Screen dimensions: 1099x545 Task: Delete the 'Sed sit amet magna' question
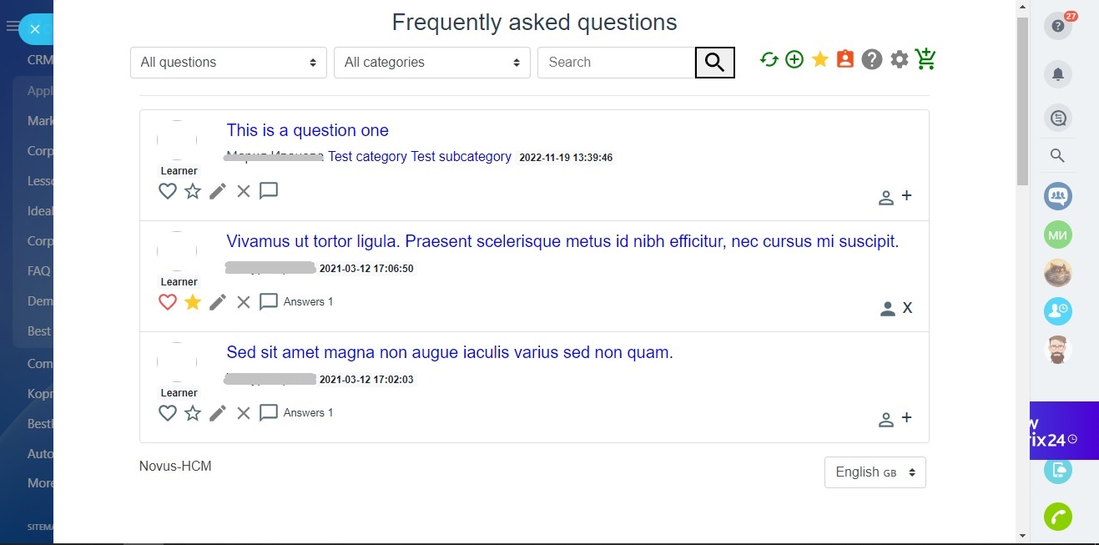[x=244, y=413]
